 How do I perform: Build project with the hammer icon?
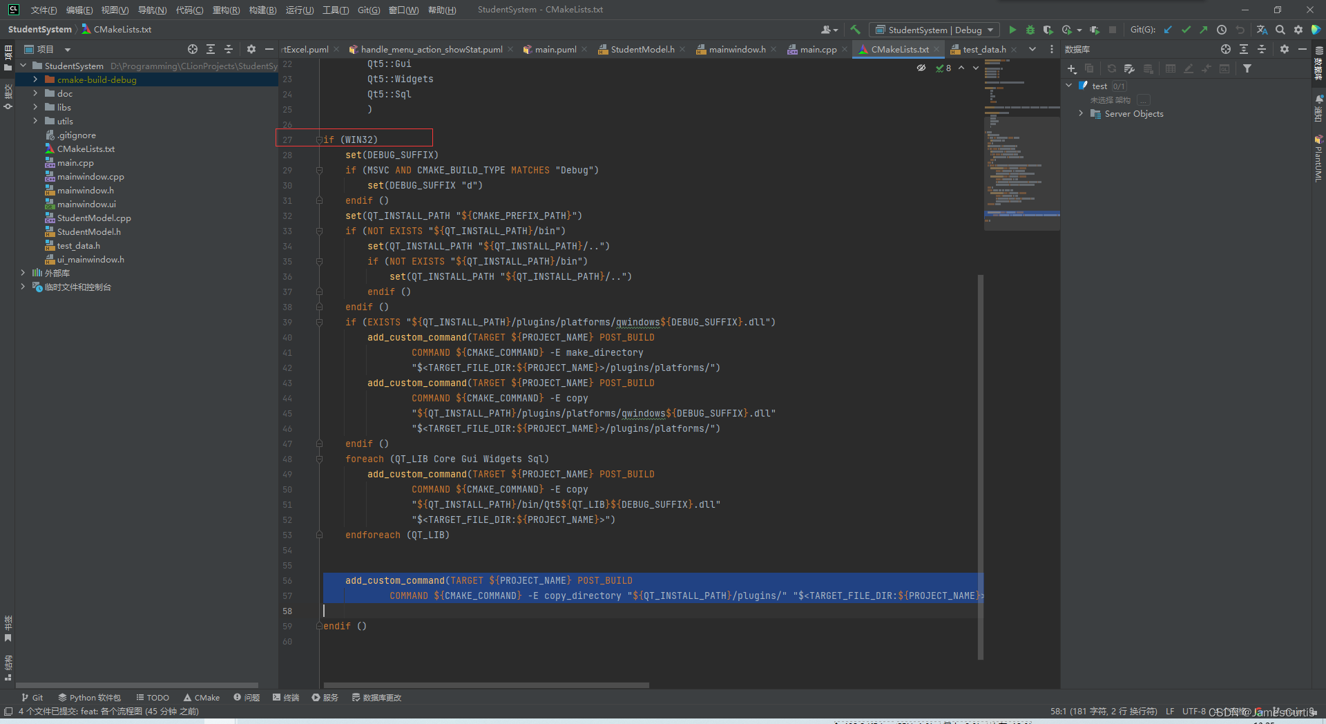coord(855,30)
